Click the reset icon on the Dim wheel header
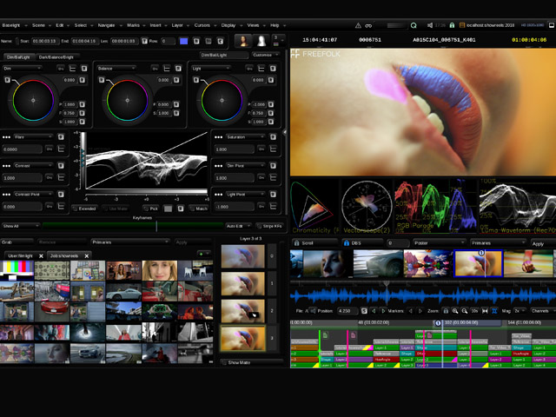 click(84, 68)
